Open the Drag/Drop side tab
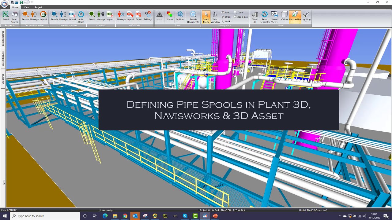The image size is (392, 220). pyautogui.click(x=3, y=79)
